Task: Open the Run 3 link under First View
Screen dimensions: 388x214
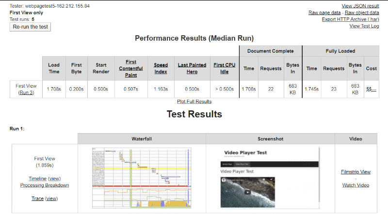Action: [x=26, y=92]
